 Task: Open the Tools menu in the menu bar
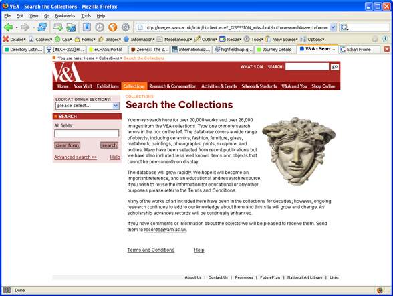click(86, 16)
